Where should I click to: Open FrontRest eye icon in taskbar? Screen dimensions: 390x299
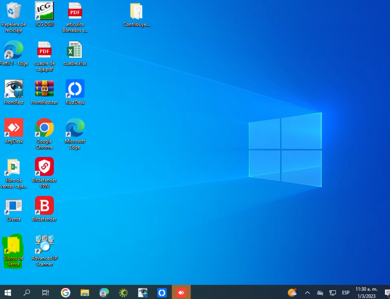coord(143,292)
